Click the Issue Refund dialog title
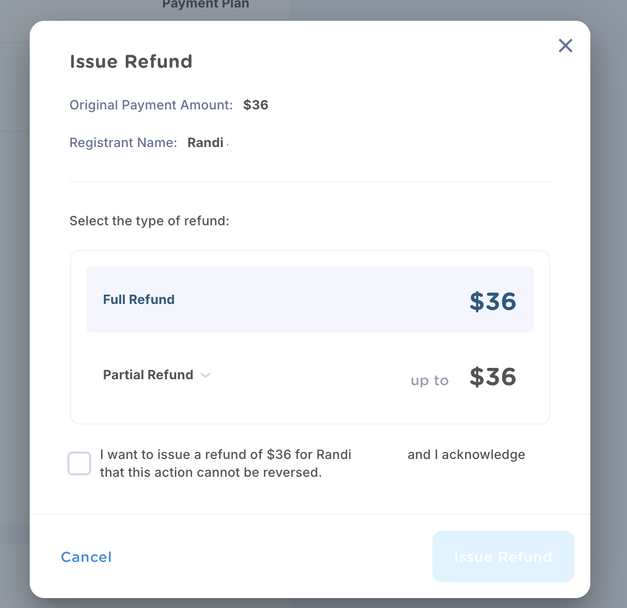Screen dimensions: 627x608 tap(131, 61)
